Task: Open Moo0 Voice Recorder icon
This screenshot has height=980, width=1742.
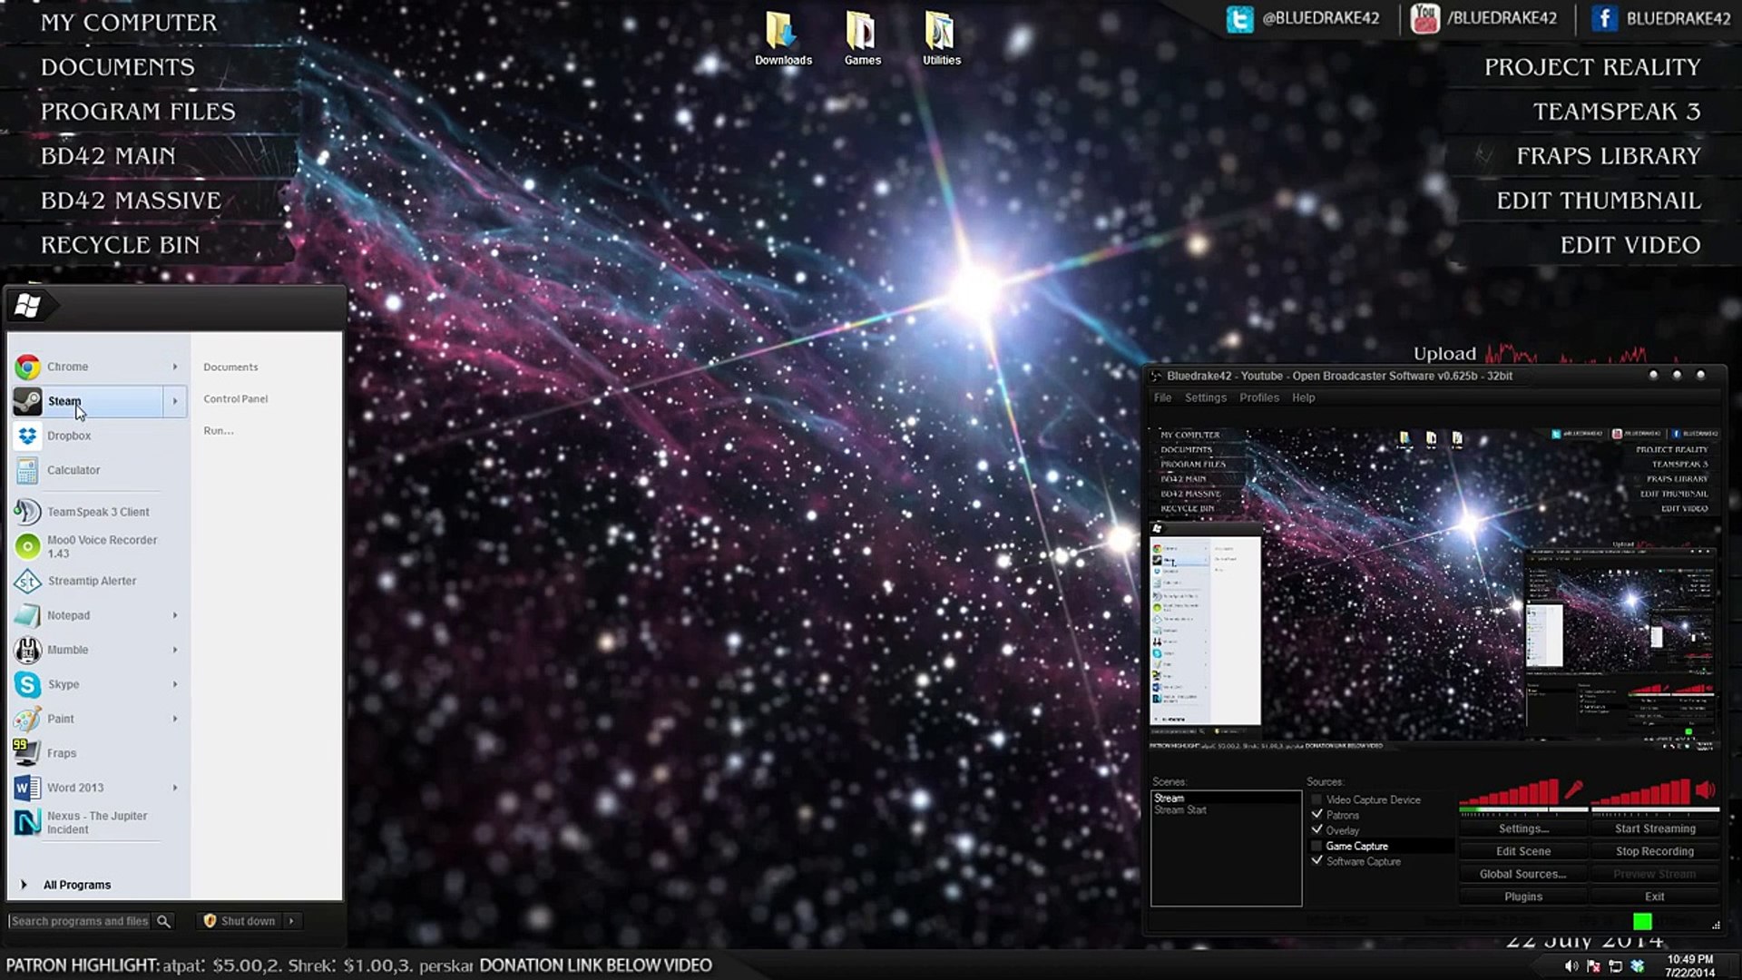Action: click(27, 546)
